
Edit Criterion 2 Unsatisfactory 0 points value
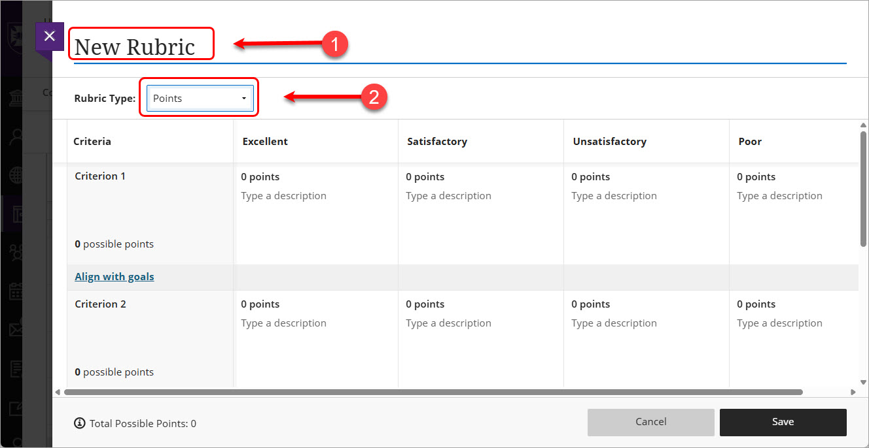coord(590,304)
